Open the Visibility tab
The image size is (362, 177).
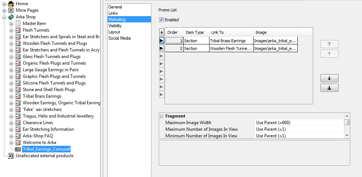[x=115, y=26]
